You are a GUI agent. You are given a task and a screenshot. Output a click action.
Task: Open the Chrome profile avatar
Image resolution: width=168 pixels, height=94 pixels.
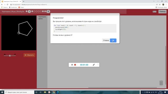pos(163,5)
